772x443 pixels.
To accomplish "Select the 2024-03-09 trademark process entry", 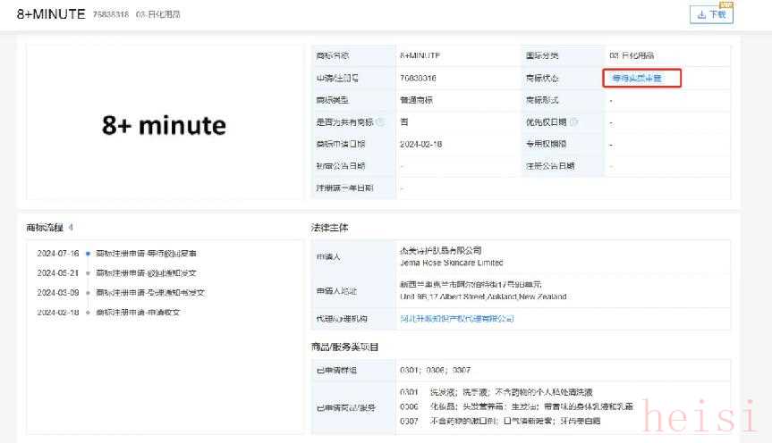I will 121,293.
